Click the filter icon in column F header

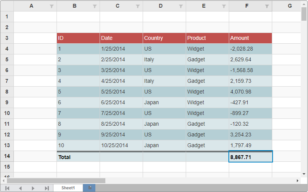point(267,7)
